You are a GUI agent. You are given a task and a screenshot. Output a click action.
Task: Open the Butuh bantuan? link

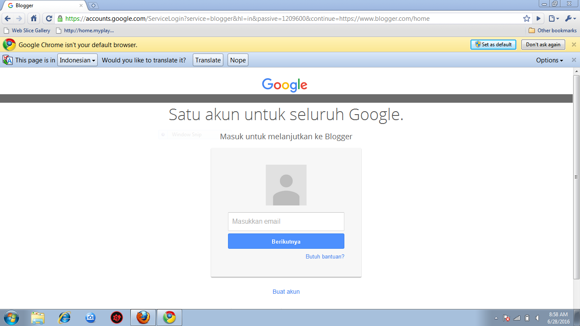click(x=325, y=257)
